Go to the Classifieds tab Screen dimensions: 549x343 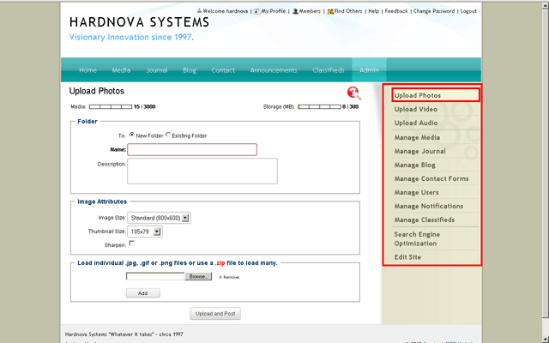click(x=329, y=70)
